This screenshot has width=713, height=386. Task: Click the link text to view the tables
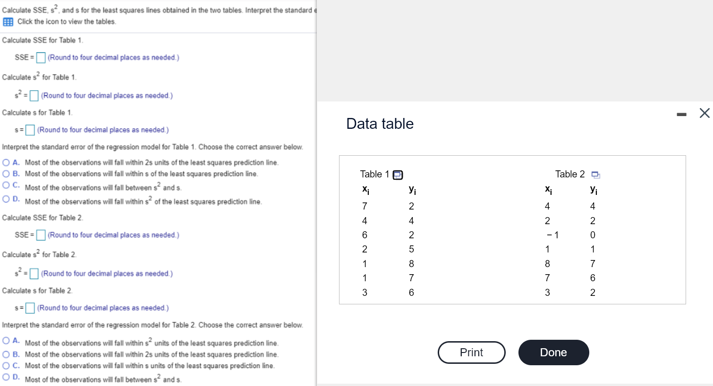pos(67,22)
